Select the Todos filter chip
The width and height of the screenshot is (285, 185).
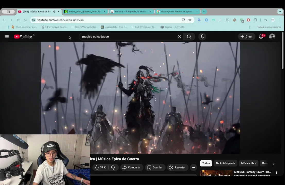[206, 163]
